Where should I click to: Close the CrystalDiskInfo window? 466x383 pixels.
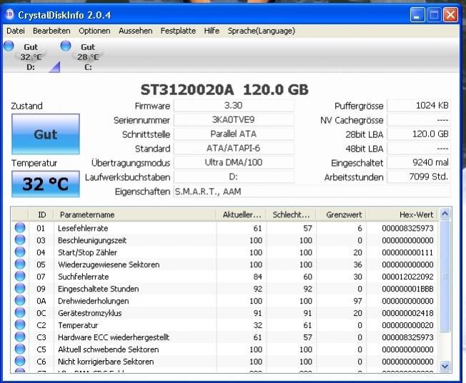pos(450,14)
